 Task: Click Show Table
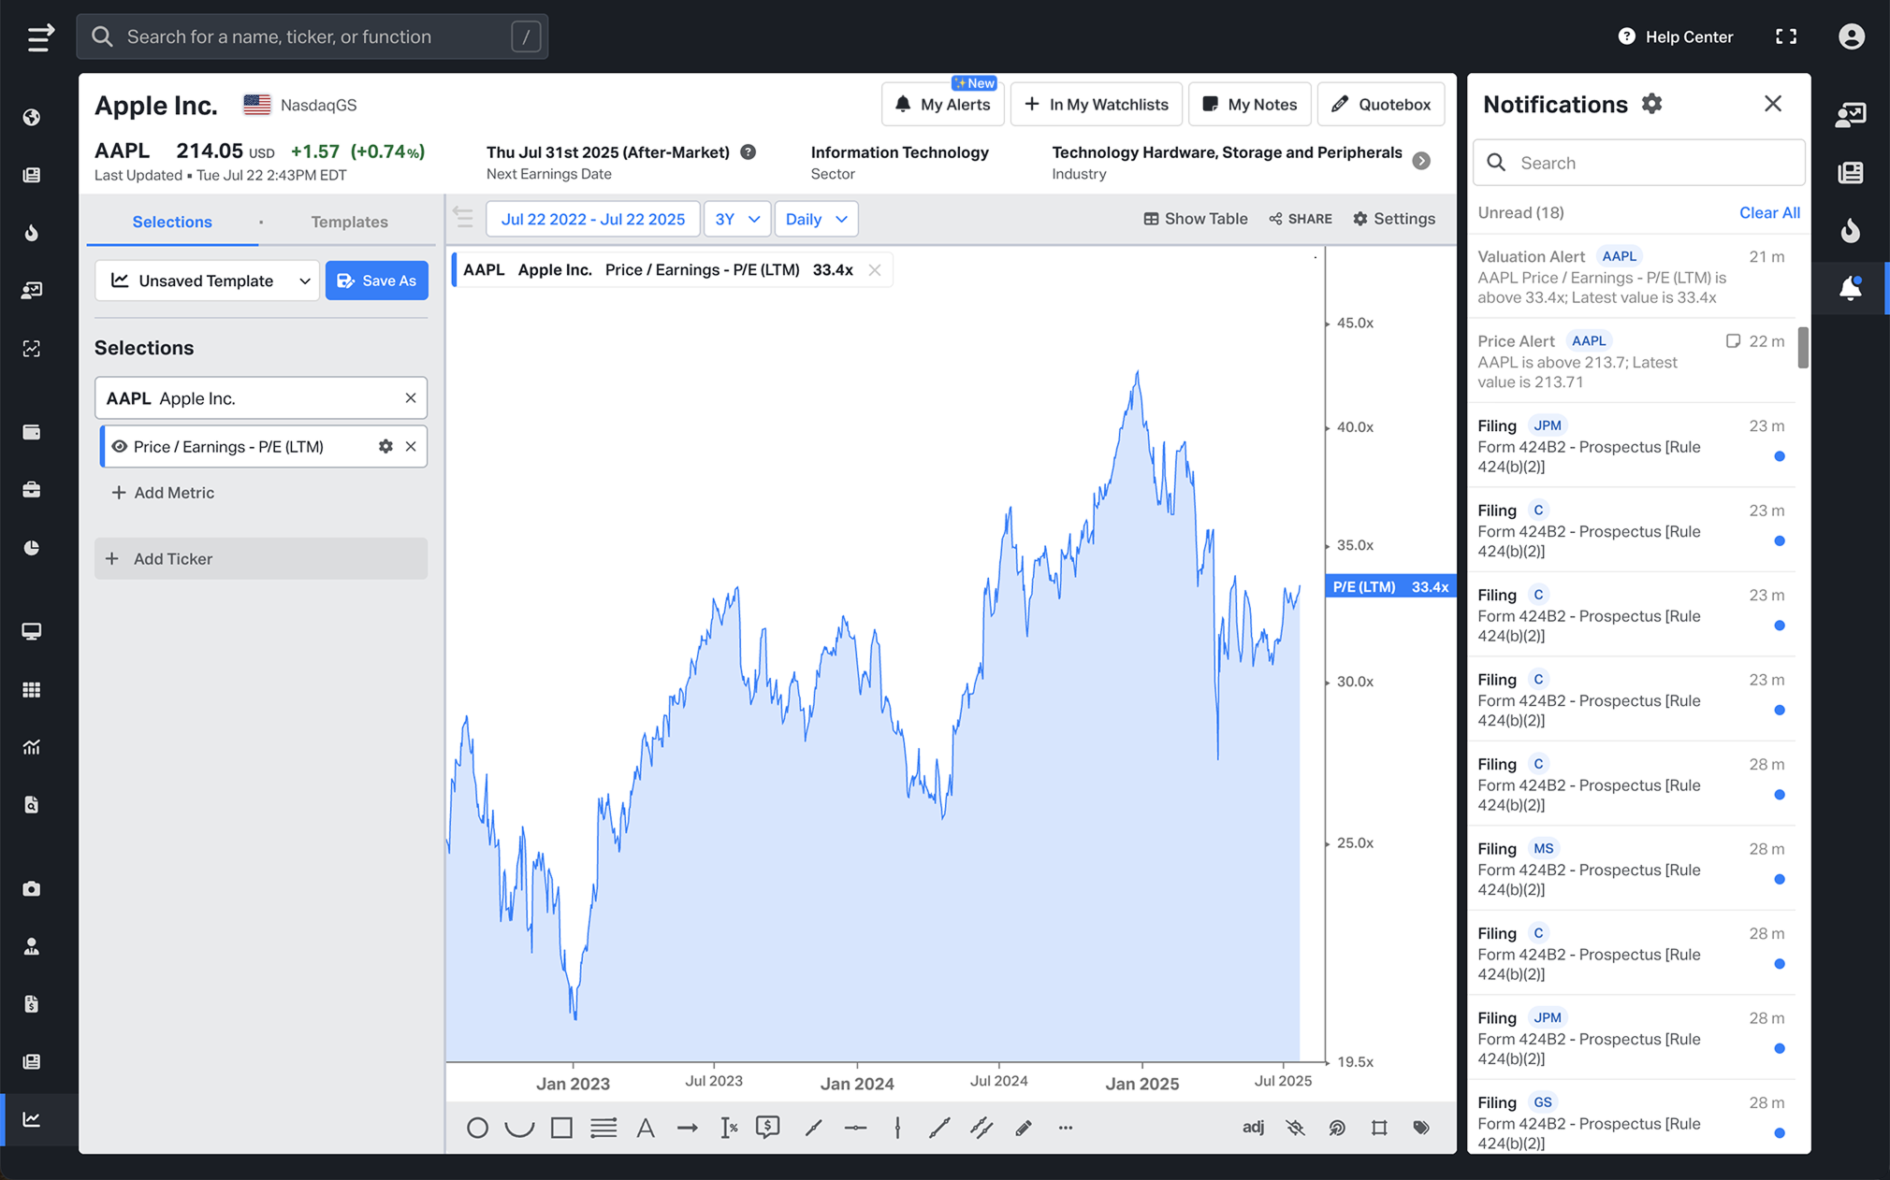1196,219
